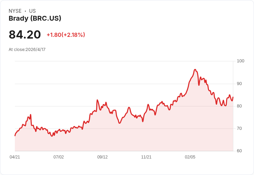This screenshot has height=175, width=254.
Task: Click the 84.20 current price
Action: [x=25, y=34]
